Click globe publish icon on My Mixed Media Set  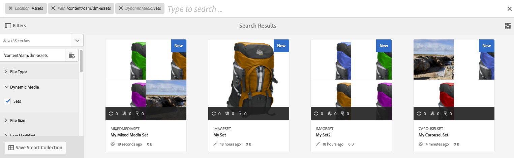(113, 144)
